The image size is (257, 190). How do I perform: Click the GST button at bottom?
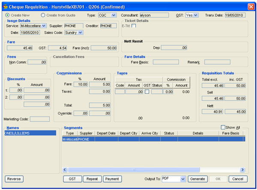[72, 179]
